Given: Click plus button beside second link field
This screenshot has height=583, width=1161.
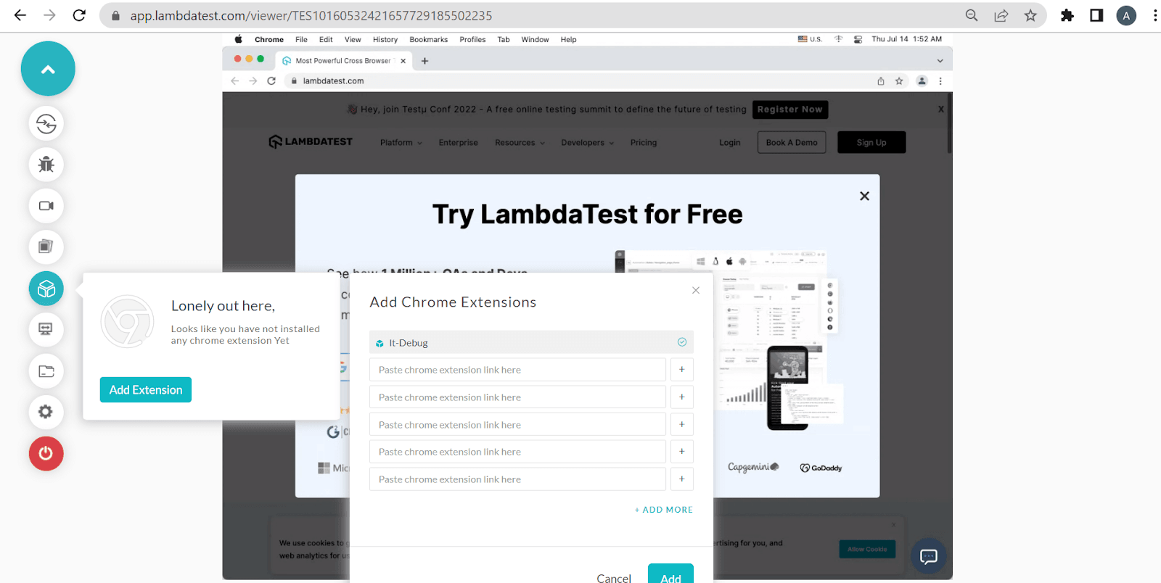Looking at the screenshot, I should coord(682,397).
